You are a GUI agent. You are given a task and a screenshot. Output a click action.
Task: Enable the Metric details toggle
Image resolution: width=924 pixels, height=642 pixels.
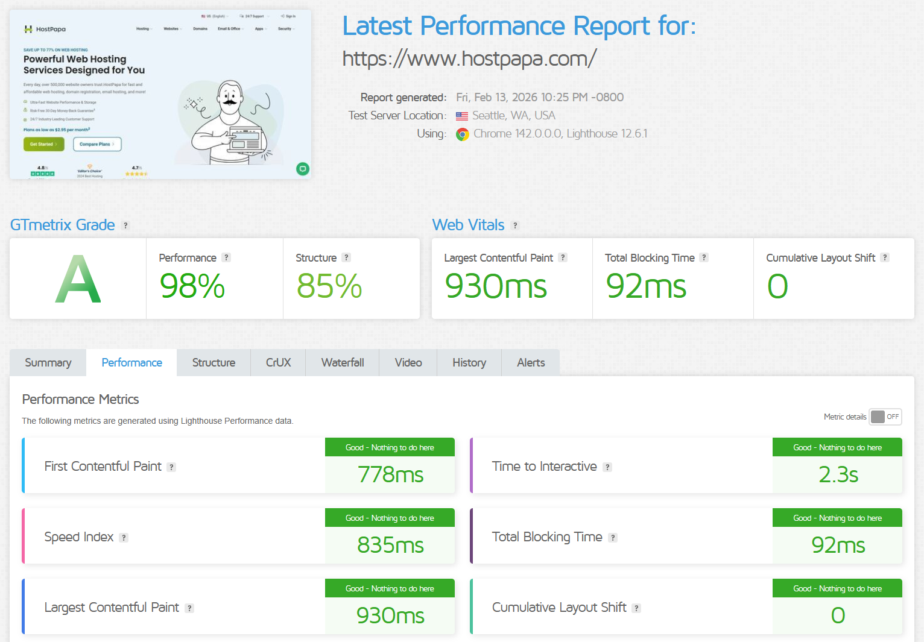click(x=885, y=417)
